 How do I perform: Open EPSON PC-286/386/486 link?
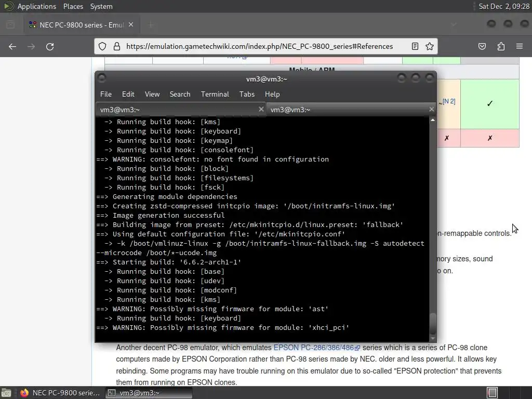tap(316, 348)
